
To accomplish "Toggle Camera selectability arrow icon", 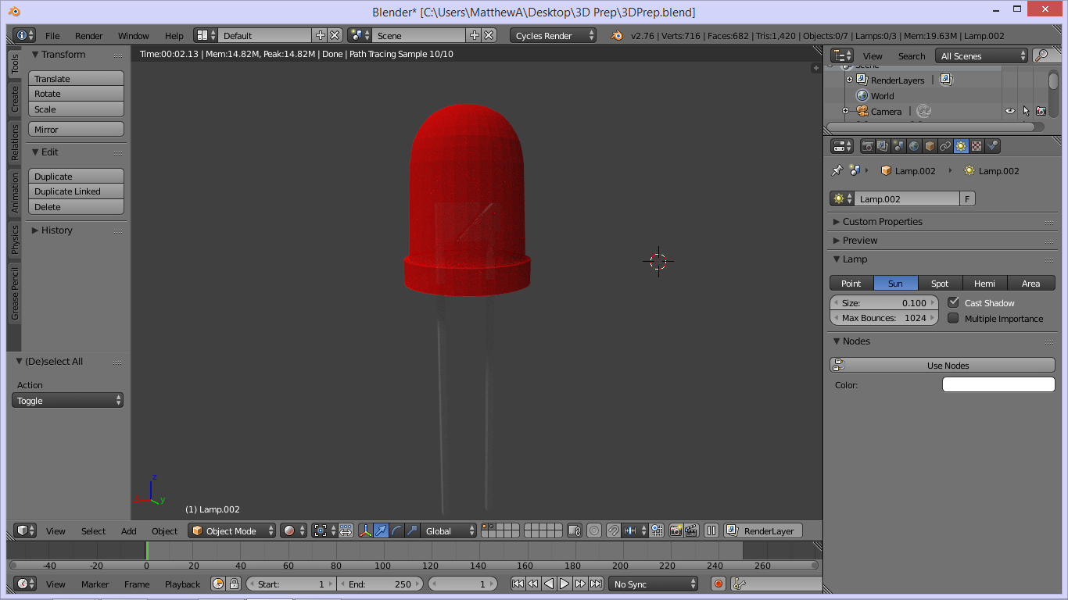I will coord(1026,111).
